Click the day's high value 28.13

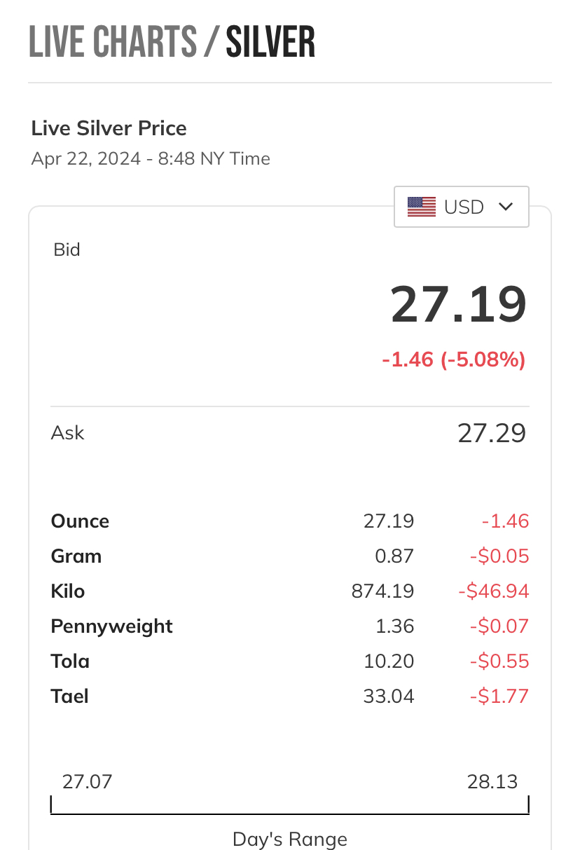pyautogui.click(x=492, y=781)
